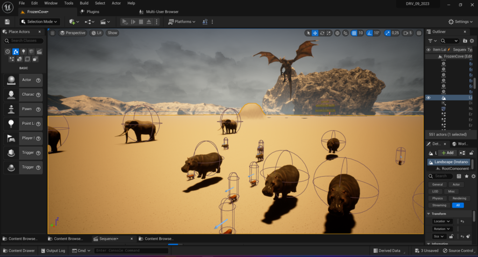Screen dimensions: 478x257
Task: Open the cinematics clapperboard toolbar dropdown
Action: click(105, 21)
